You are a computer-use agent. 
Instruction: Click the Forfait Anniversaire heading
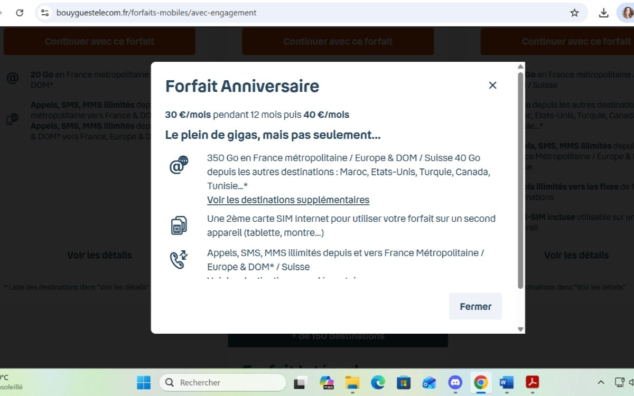click(x=242, y=86)
